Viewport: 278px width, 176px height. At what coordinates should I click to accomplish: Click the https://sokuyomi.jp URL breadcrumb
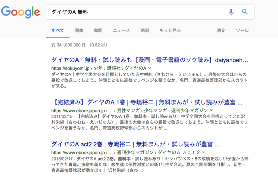[x=99, y=68]
